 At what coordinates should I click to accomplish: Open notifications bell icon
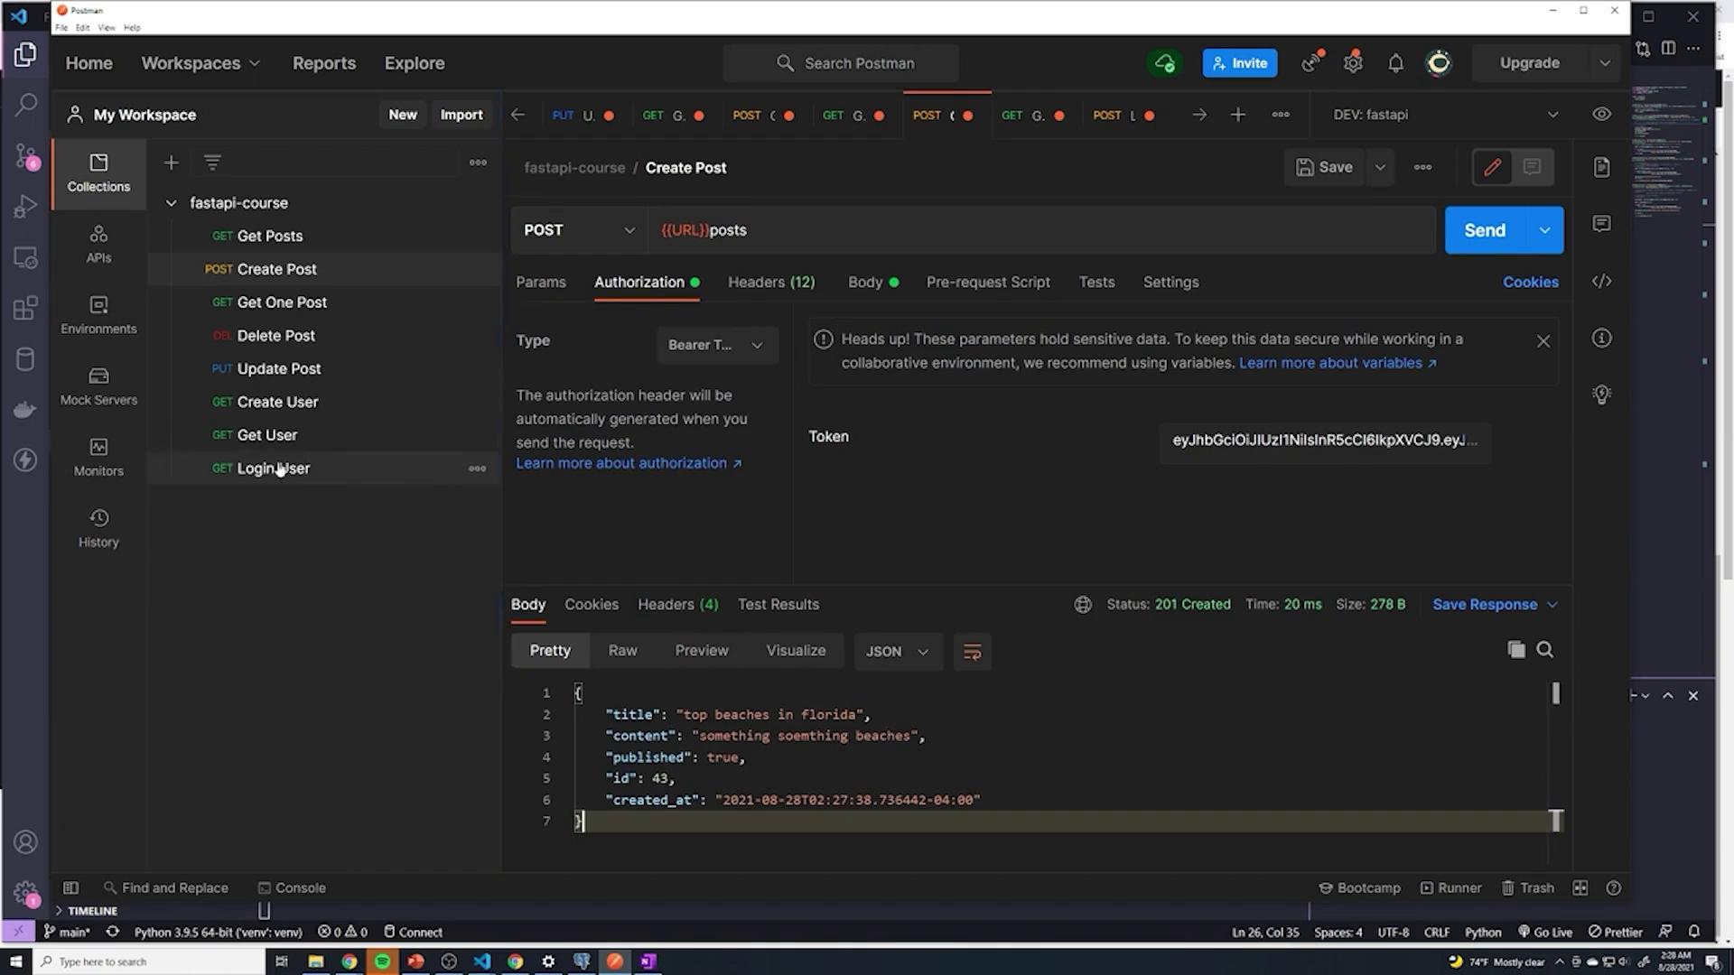pos(1395,63)
